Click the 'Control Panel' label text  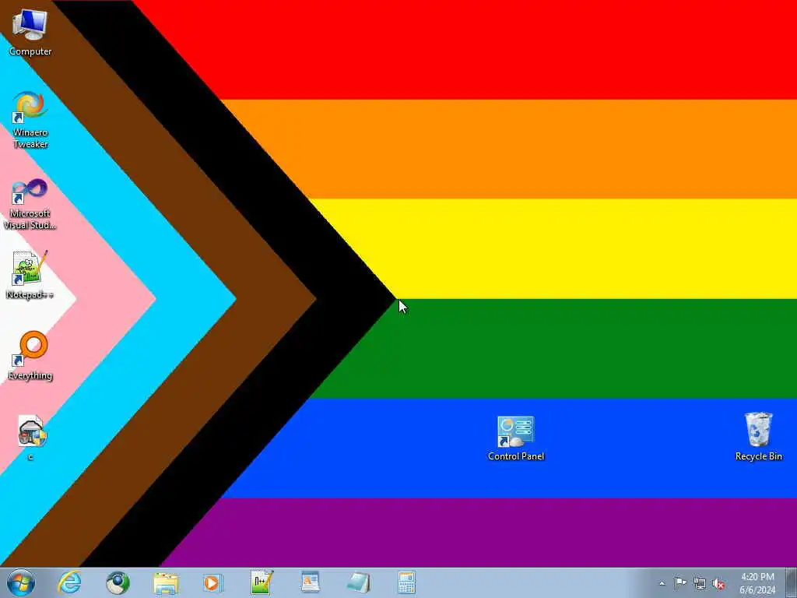pos(516,456)
